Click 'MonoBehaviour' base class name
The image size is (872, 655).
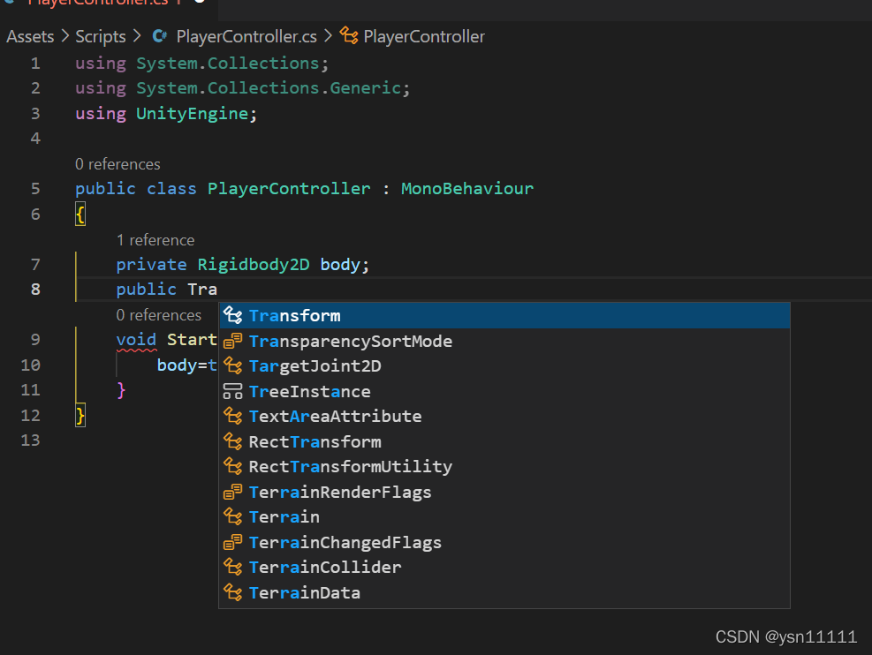pos(467,188)
